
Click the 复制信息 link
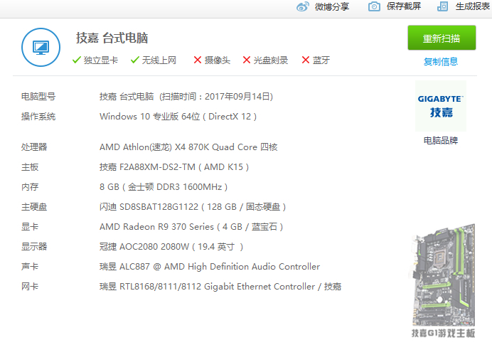[441, 61]
